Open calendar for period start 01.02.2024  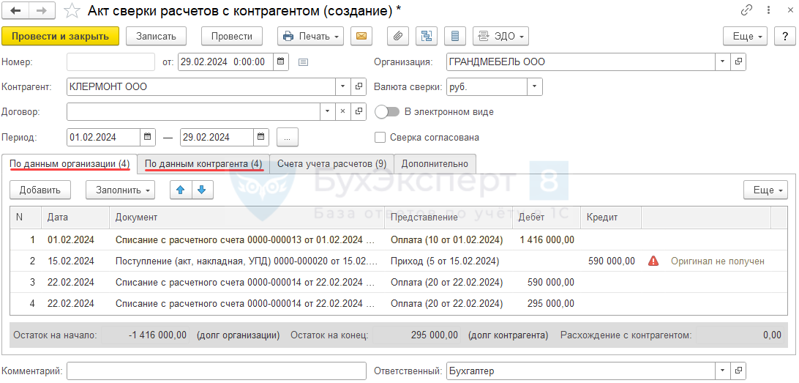pos(148,137)
